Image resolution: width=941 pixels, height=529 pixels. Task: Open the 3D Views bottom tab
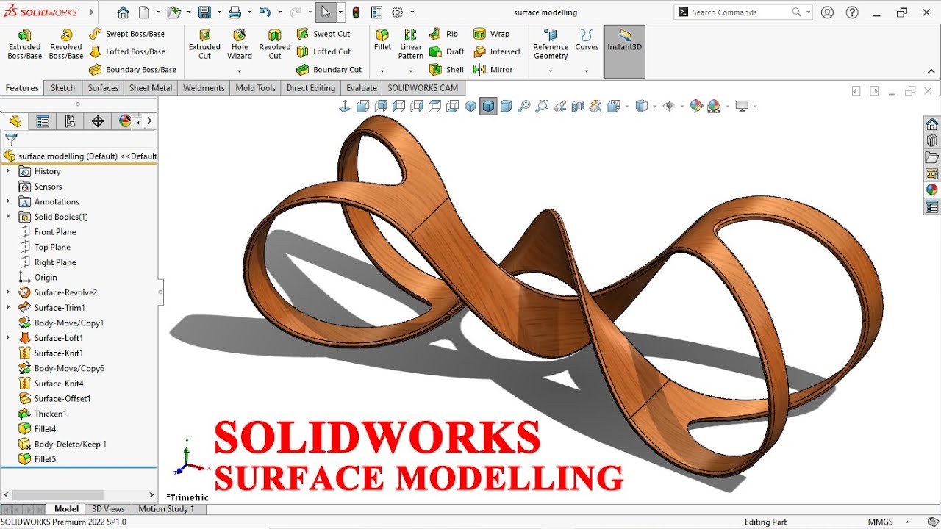pos(109,508)
